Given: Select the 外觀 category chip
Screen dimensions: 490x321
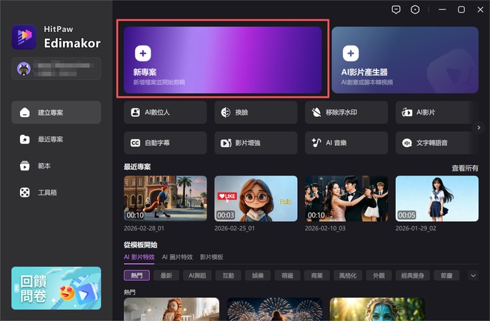Looking at the screenshot, I should pyautogui.click(x=379, y=275).
